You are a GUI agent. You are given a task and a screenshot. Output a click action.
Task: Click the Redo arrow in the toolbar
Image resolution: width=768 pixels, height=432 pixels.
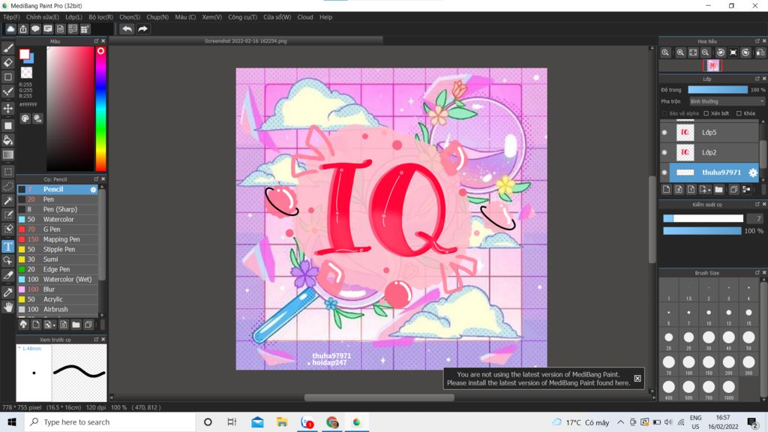point(142,29)
